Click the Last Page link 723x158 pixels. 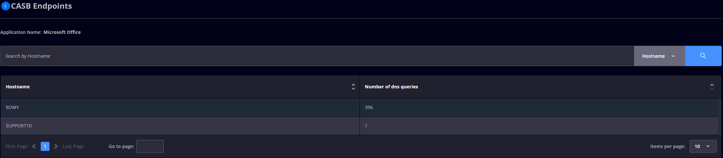[73, 146]
